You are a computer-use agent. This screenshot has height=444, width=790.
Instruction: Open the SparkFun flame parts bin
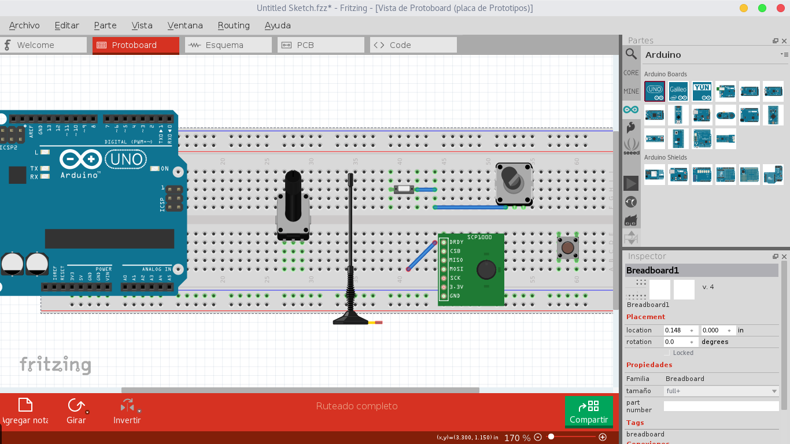(x=631, y=128)
